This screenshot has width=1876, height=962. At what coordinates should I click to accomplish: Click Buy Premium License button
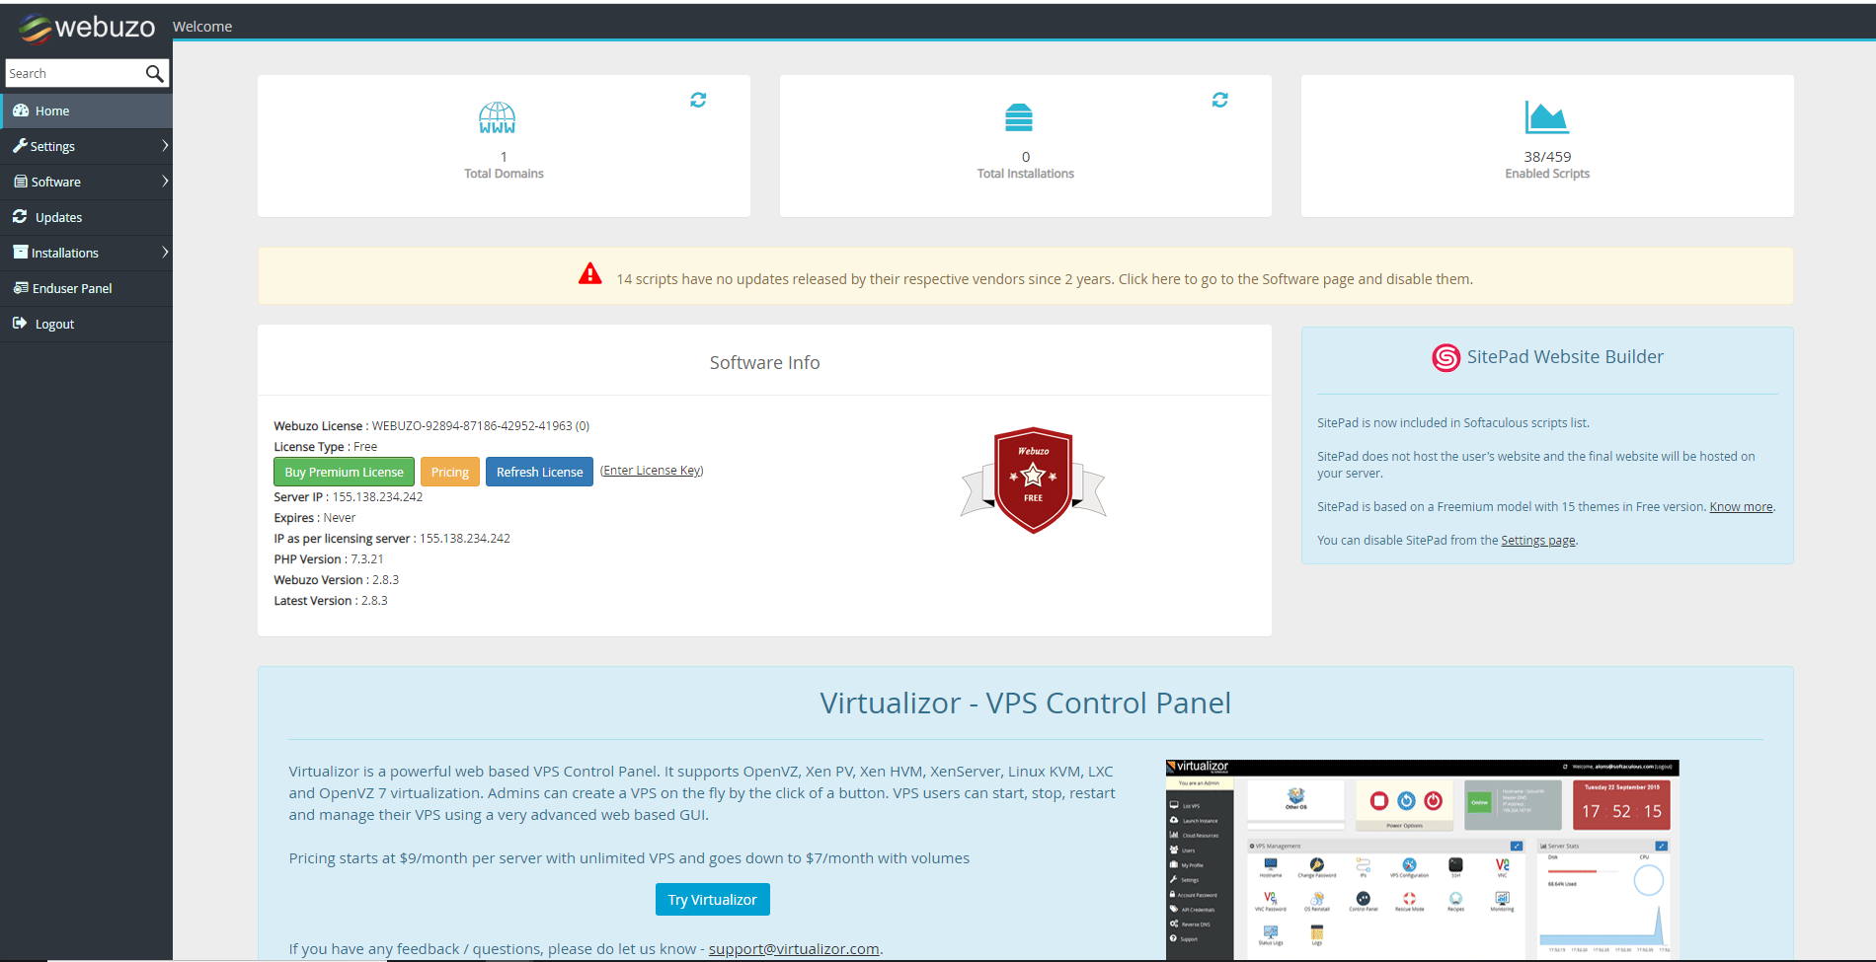coord(344,472)
